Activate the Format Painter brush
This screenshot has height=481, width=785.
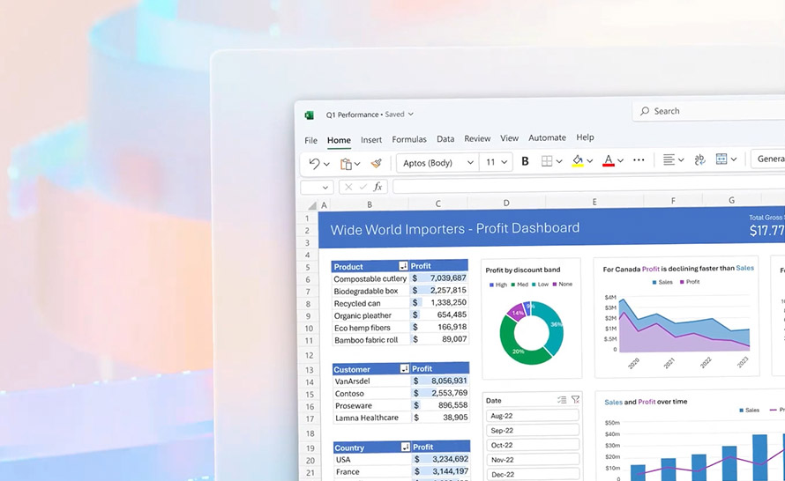377,163
